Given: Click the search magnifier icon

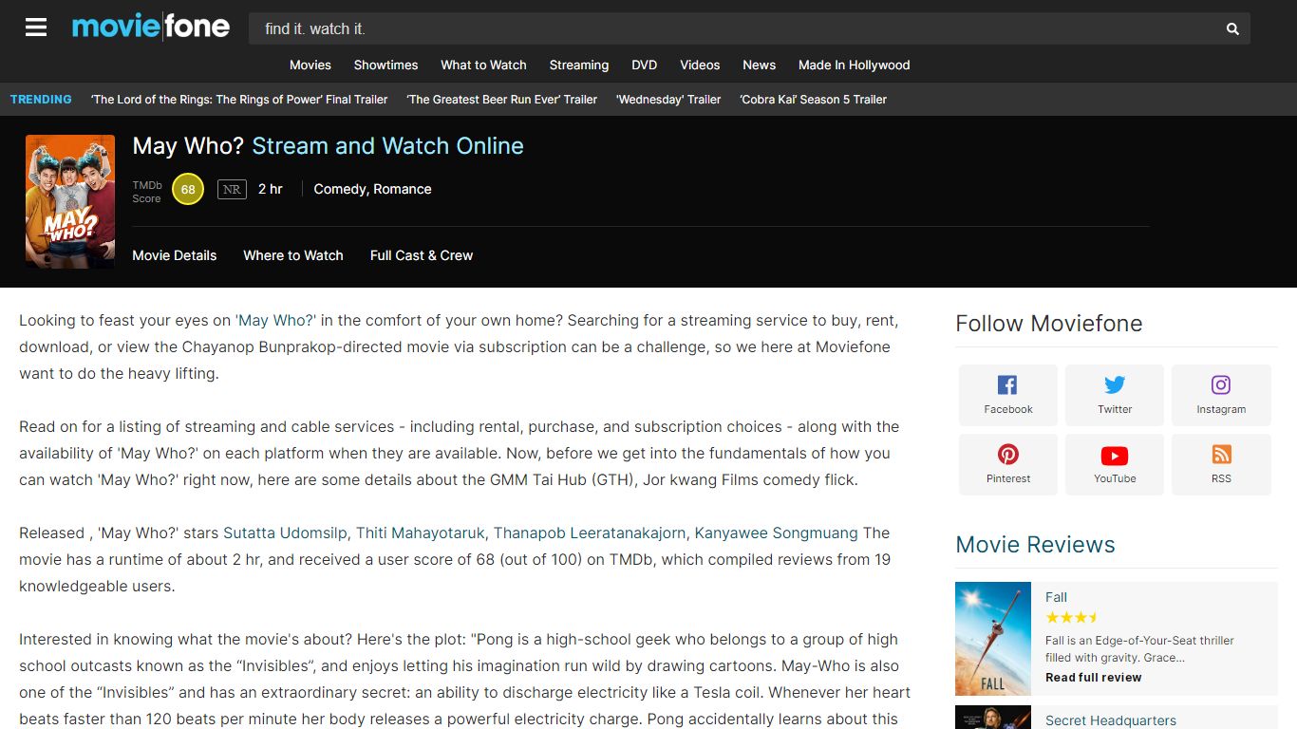Looking at the screenshot, I should coord(1232,29).
